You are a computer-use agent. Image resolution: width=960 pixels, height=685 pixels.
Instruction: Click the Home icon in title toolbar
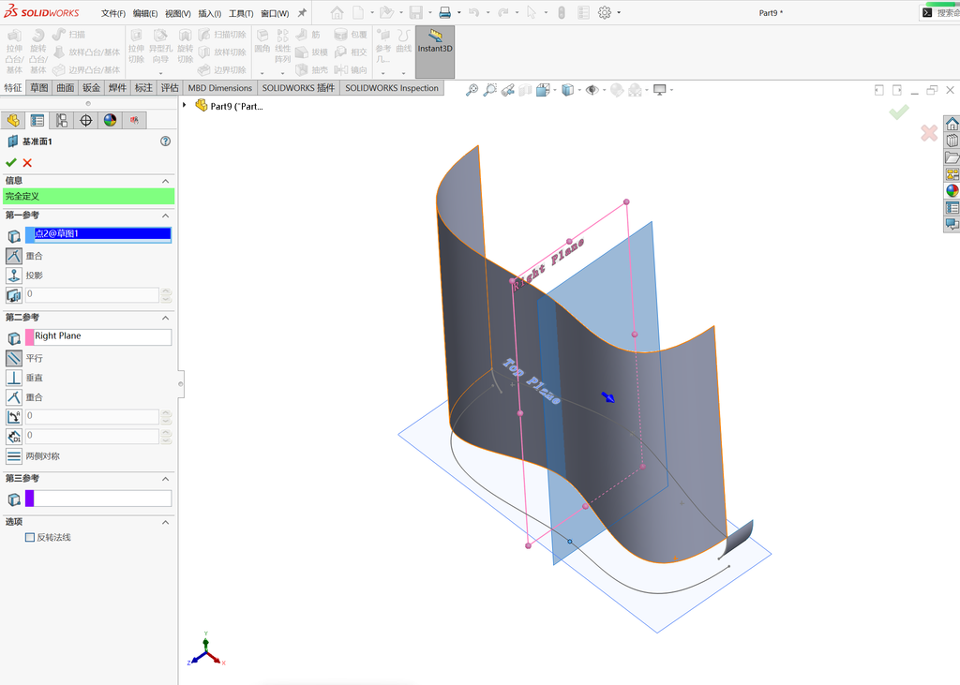[337, 12]
